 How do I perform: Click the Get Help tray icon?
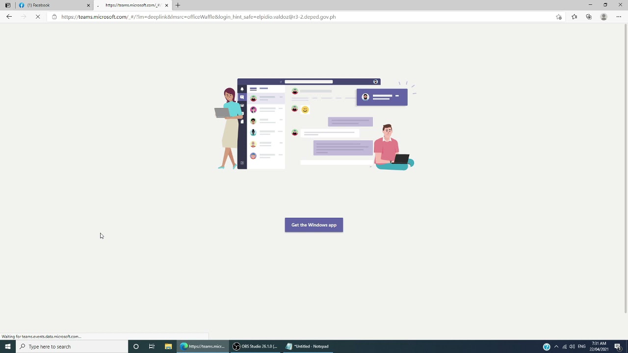click(x=547, y=347)
